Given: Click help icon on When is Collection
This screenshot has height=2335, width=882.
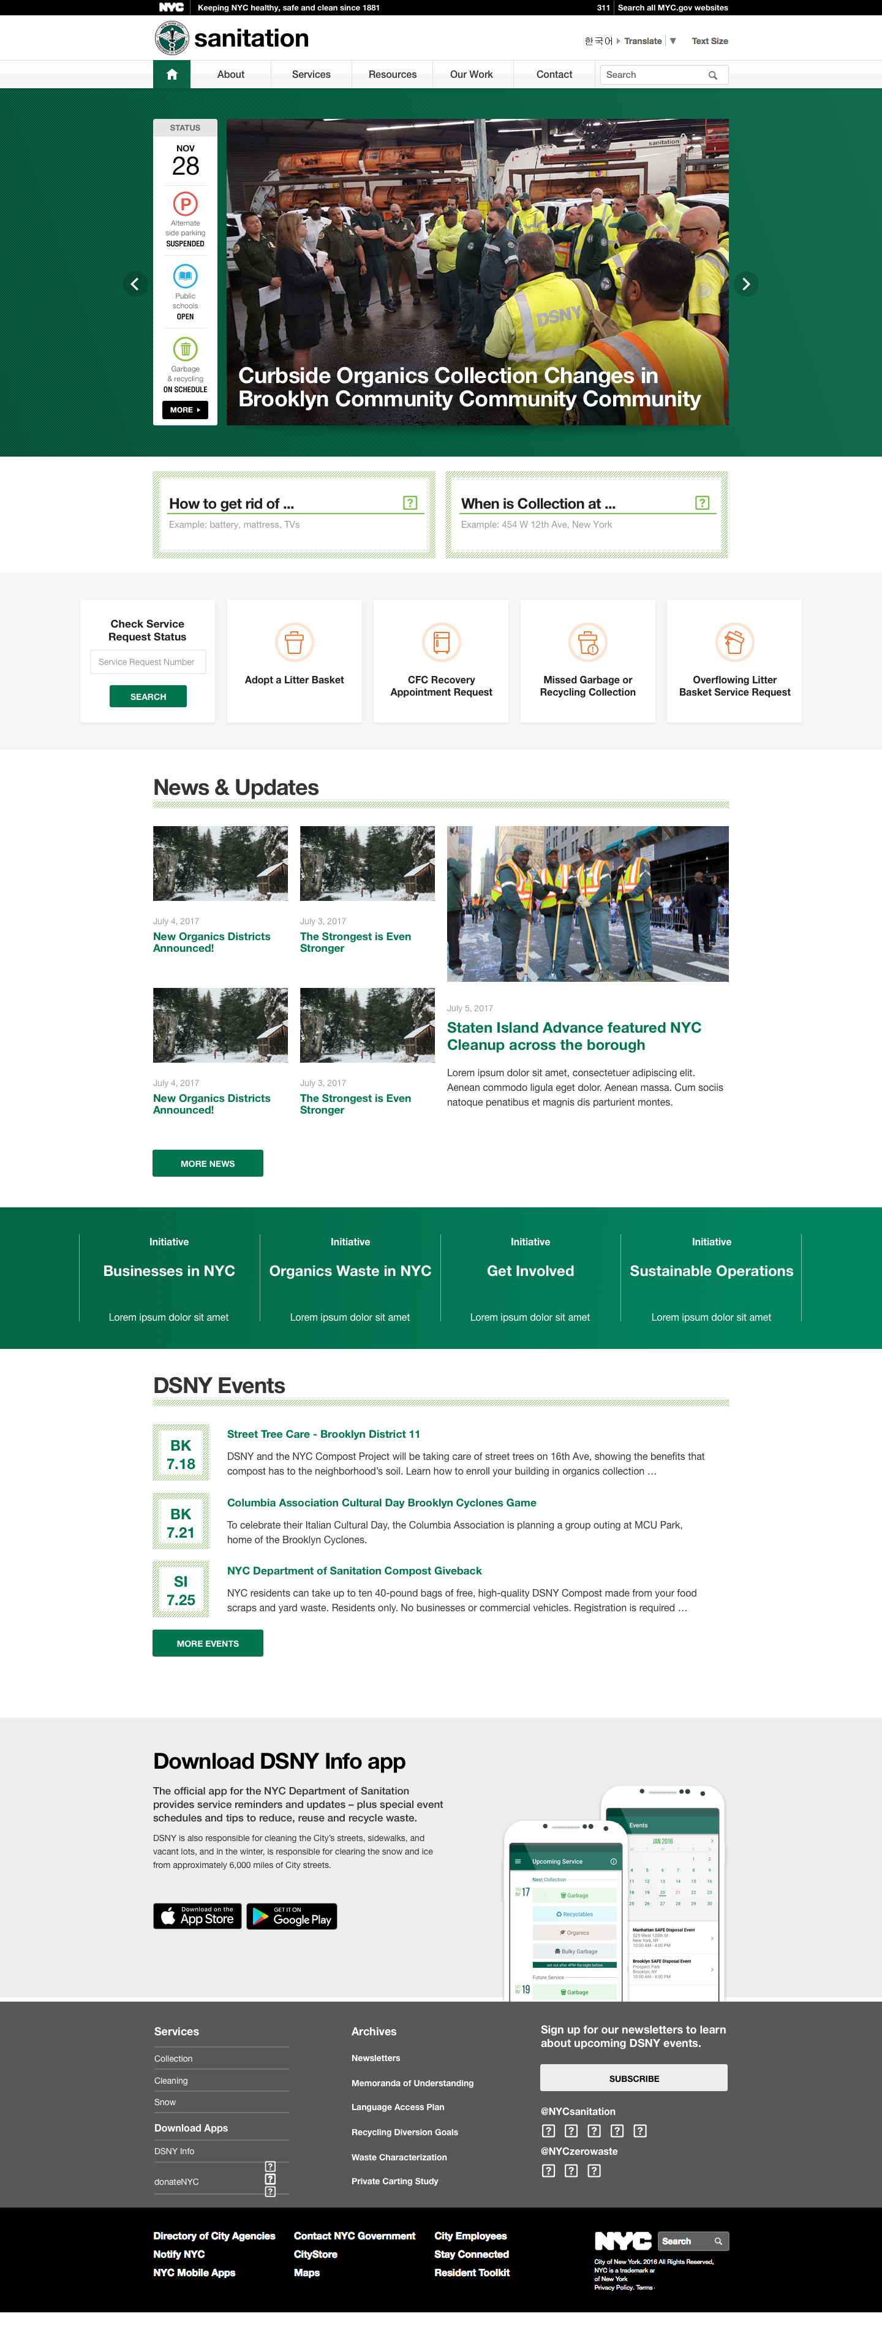Looking at the screenshot, I should (703, 503).
